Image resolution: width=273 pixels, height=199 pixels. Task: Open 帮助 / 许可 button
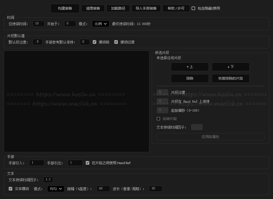pos(176,8)
